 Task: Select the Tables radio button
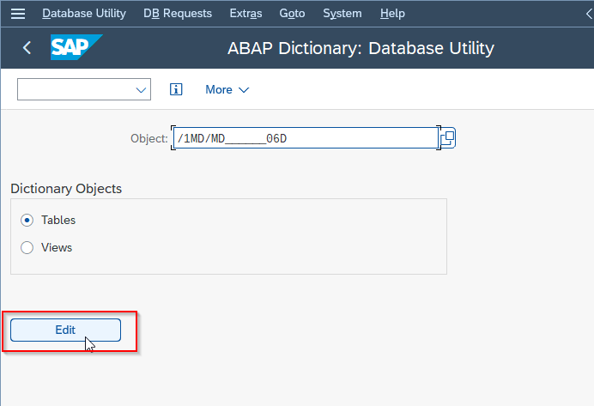tap(27, 220)
